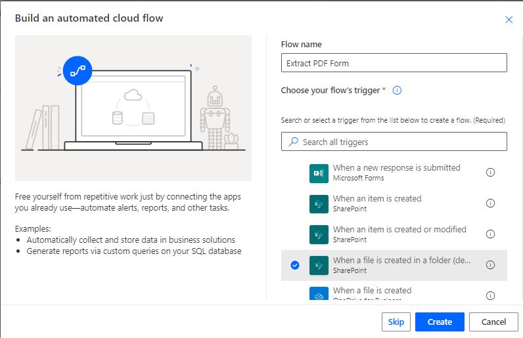Image resolution: width=523 pixels, height=338 pixels.
Task: Click the Flow name text field
Action: pos(394,63)
